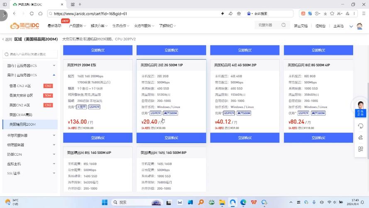Click 返回 back link
Viewport: 369px width, 208px height.
pyautogui.click(x=7, y=40)
